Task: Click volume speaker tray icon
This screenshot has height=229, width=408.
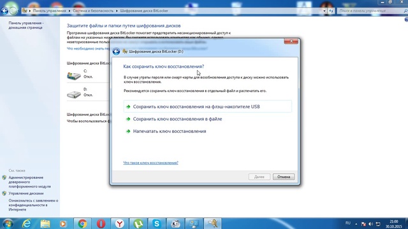Action: 371,224
